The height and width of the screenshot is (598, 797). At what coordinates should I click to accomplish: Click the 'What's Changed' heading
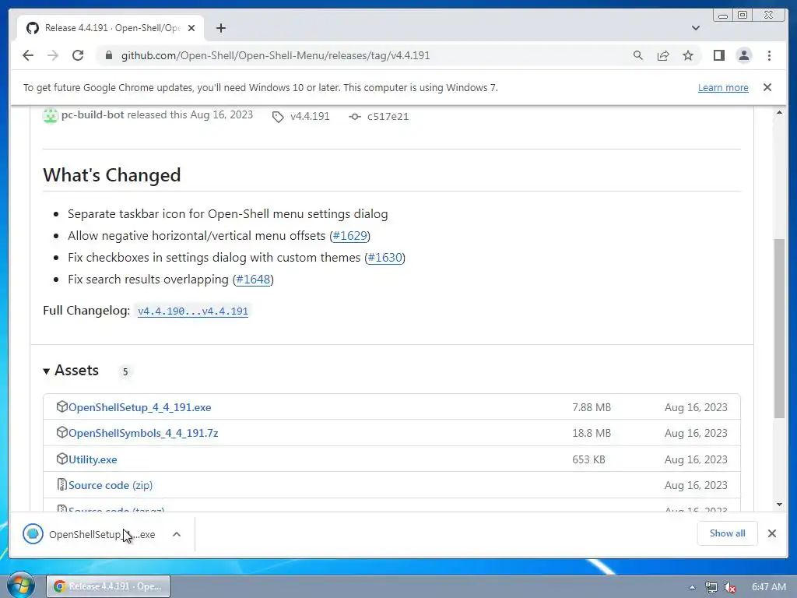click(112, 175)
